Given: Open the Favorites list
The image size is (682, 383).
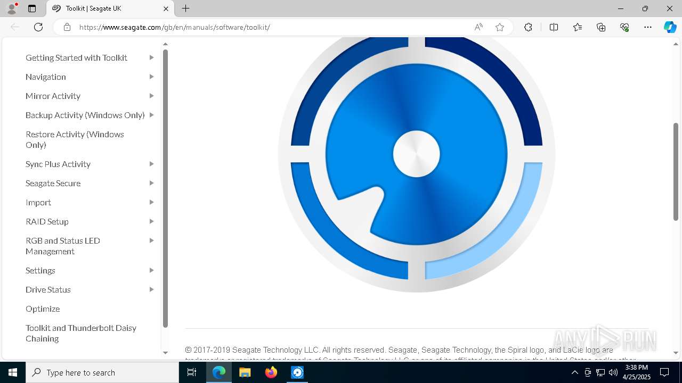Looking at the screenshot, I should pos(578,27).
